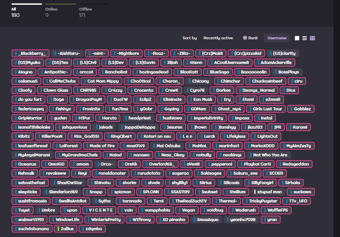The width and height of the screenshot is (340, 237).
Task: Switch to card view icon
Action: tap(297, 38)
